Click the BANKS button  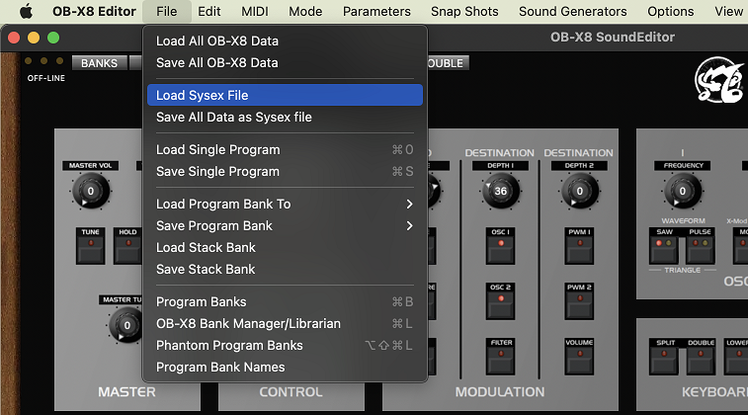pyautogui.click(x=99, y=63)
